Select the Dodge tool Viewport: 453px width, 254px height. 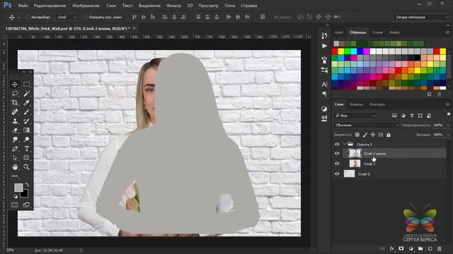[26, 140]
